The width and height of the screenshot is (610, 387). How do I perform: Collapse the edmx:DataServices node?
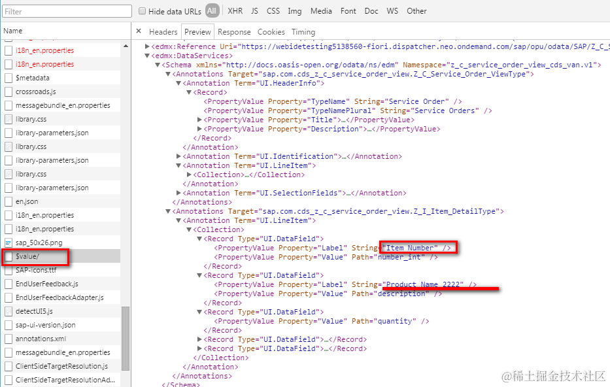[148, 56]
